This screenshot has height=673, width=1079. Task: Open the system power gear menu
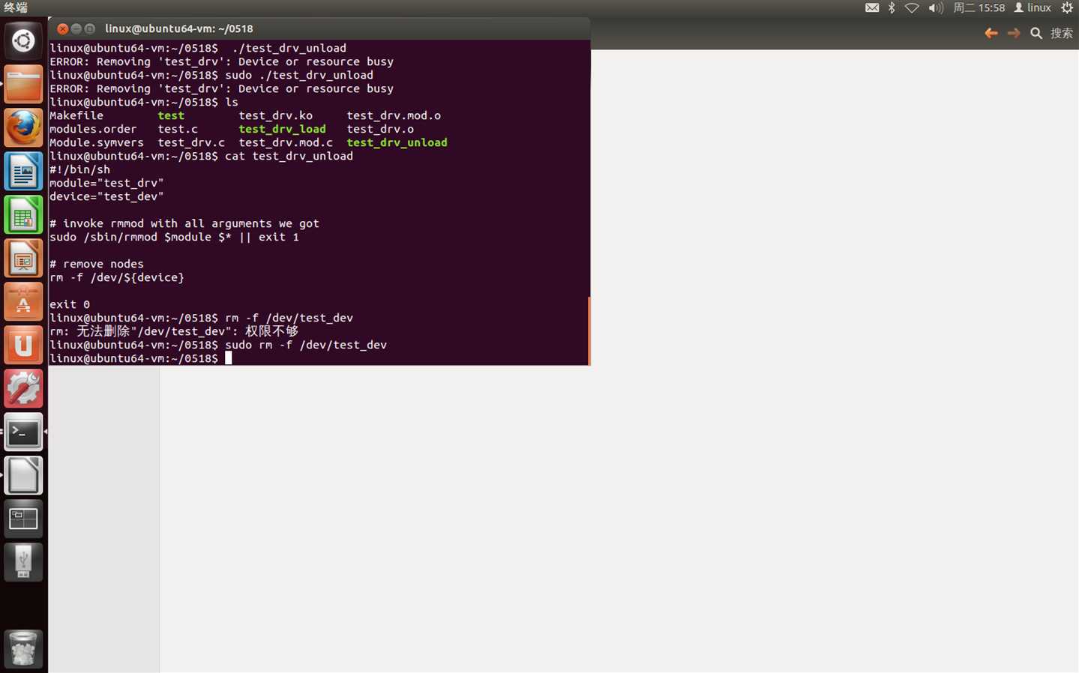[1067, 7]
